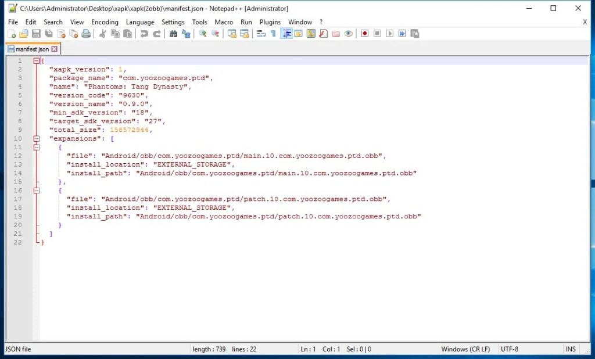The width and height of the screenshot is (595, 359).
Task: Open the Document Map panel
Action: pyautogui.click(x=311, y=34)
